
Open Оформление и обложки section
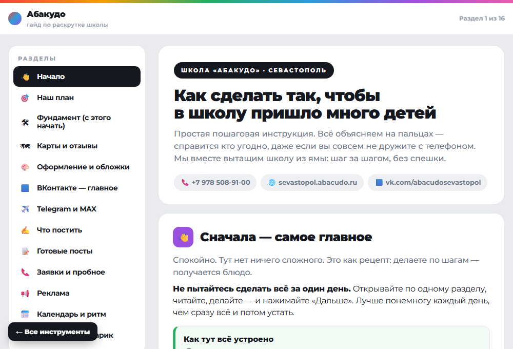(77, 167)
